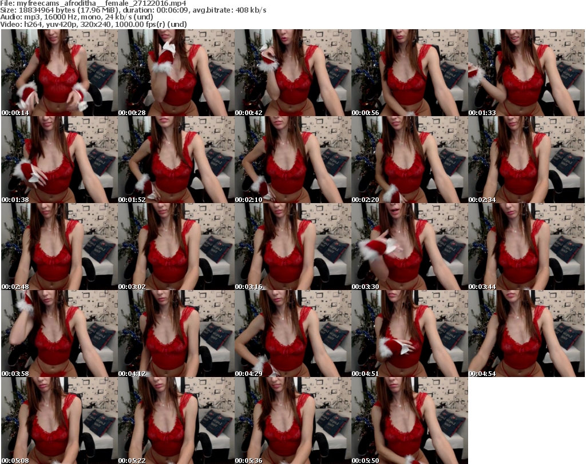Viewport: 586px width, 464px height.
Task: Open the frame at 00:02:48
Action: [60, 247]
